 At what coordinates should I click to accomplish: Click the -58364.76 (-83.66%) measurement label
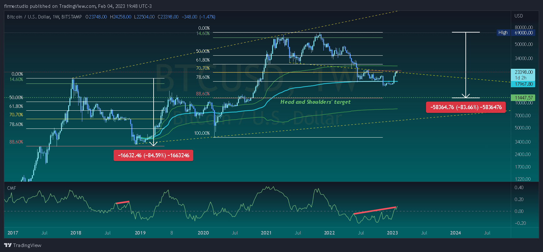(466, 107)
